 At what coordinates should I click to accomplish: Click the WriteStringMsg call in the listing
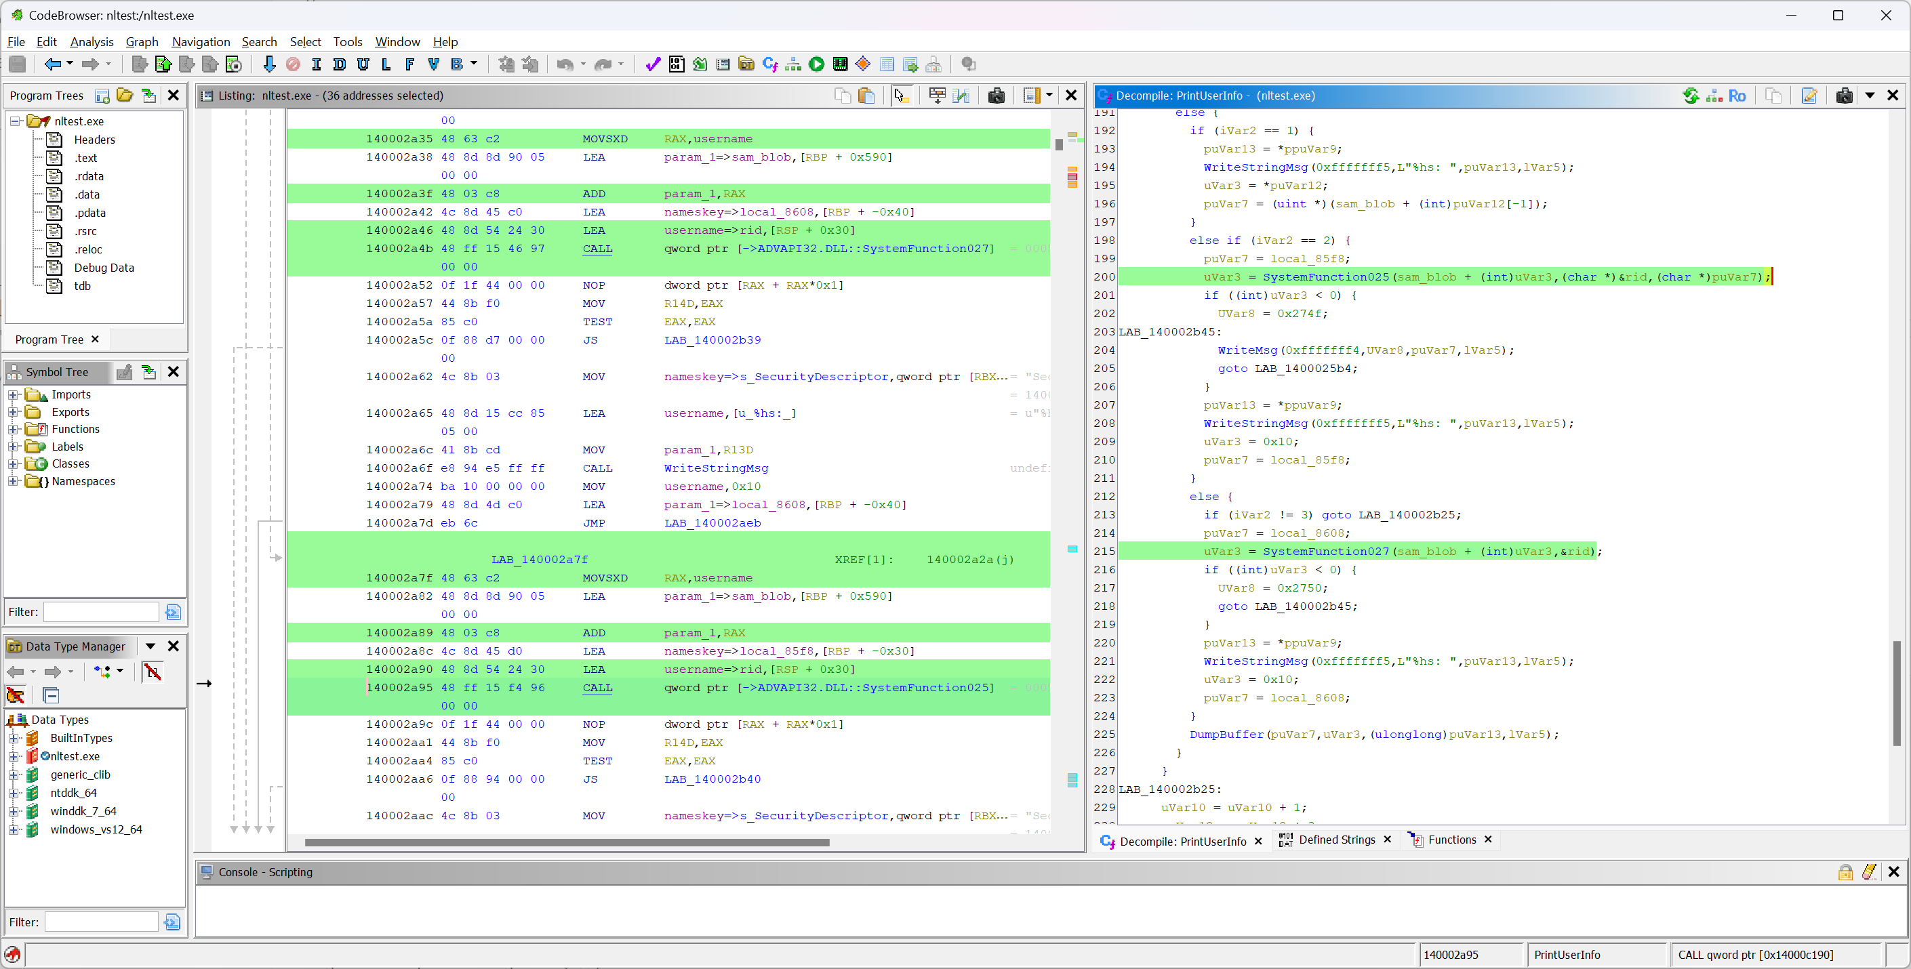(715, 468)
